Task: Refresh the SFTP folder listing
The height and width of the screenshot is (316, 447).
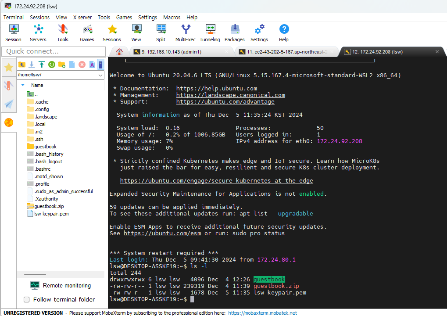Action: [52, 65]
